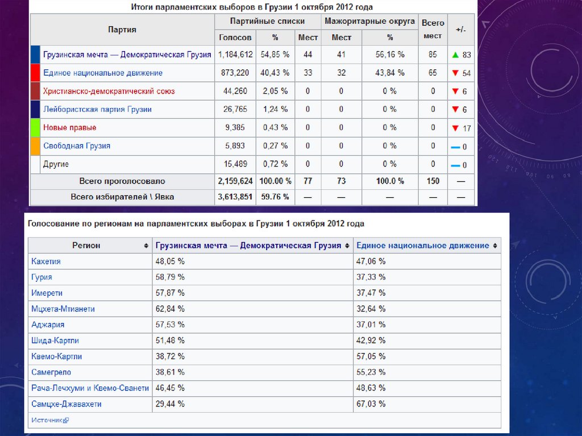
Task: Click the red down arrow beside 17
Action: [x=455, y=128]
